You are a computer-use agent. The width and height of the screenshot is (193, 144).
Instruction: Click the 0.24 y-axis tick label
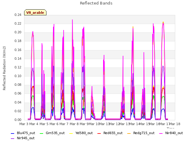[18, 15]
